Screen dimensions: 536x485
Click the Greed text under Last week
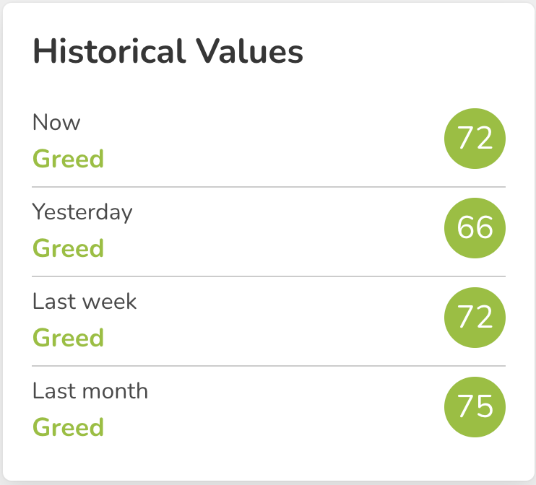pyautogui.click(x=68, y=338)
